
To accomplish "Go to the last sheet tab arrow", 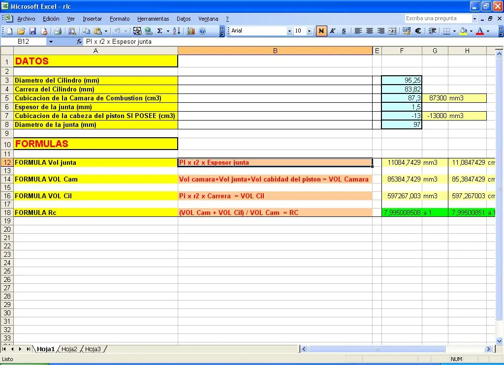I will [29, 349].
